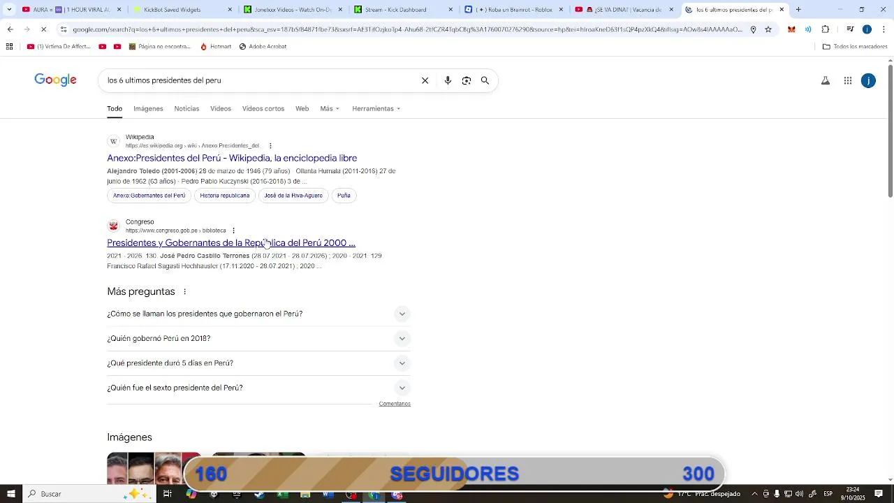Open the Más filter dropdown

click(330, 108)
